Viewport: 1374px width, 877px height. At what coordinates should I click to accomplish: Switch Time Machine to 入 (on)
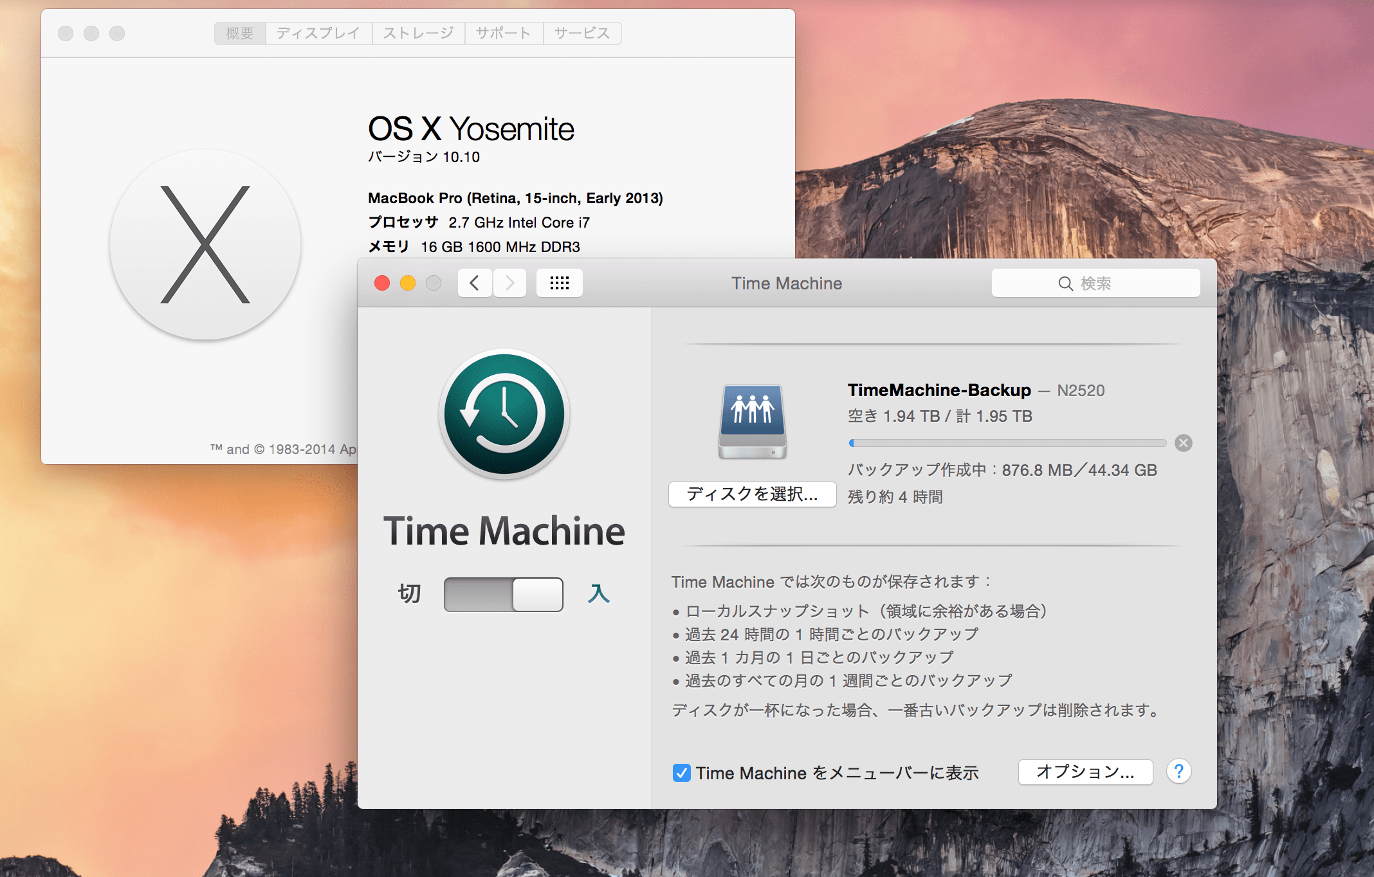tap(598, 593)
